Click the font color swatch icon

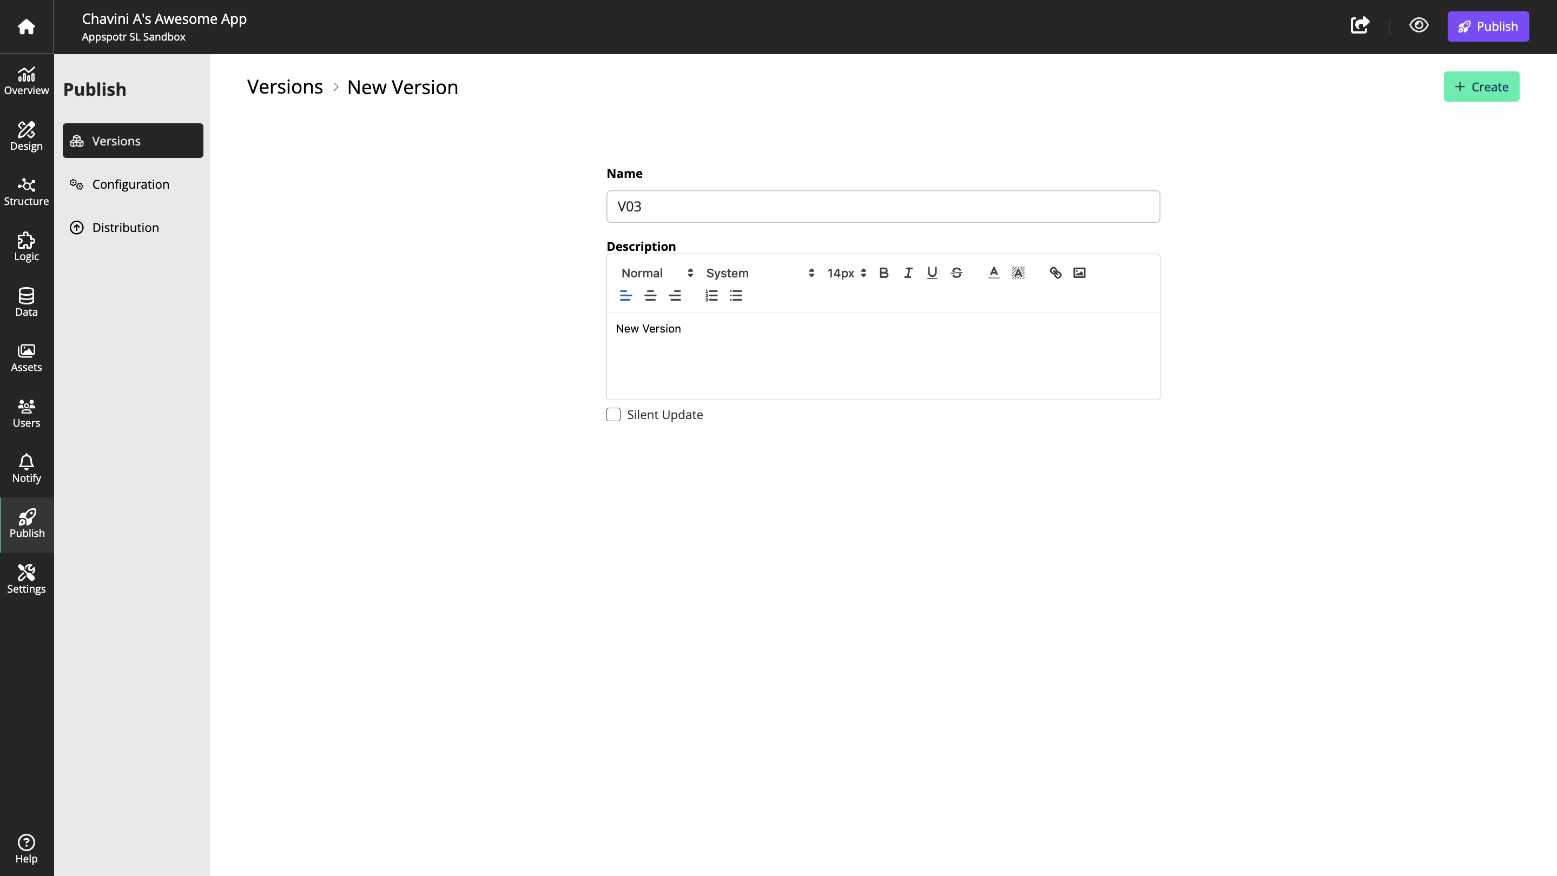point(993,273)
